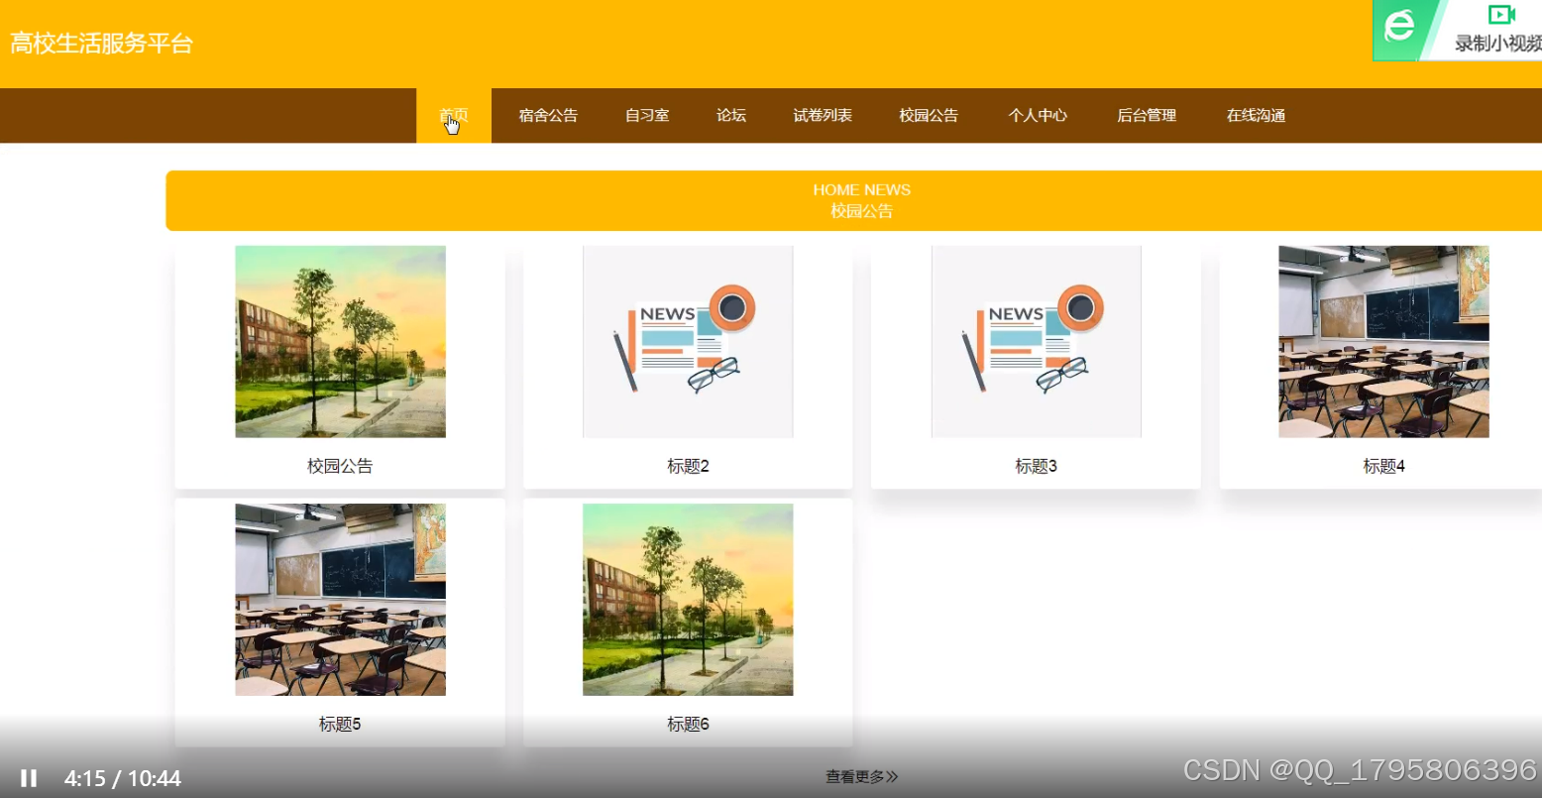Open the 宿舍公告 page
This screenshot has height=798, width=1542.
tap(548, 115)
